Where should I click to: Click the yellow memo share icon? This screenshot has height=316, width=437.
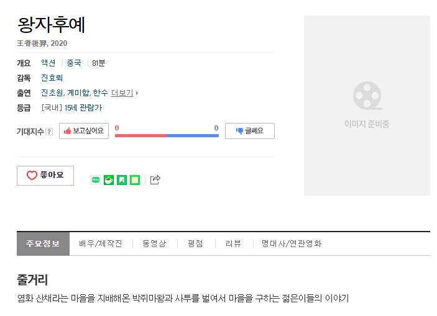(x=135, y=180)
